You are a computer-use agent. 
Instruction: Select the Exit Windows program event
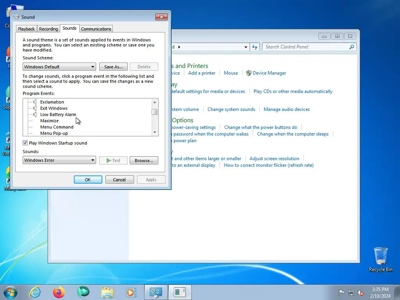coord(54,108)
